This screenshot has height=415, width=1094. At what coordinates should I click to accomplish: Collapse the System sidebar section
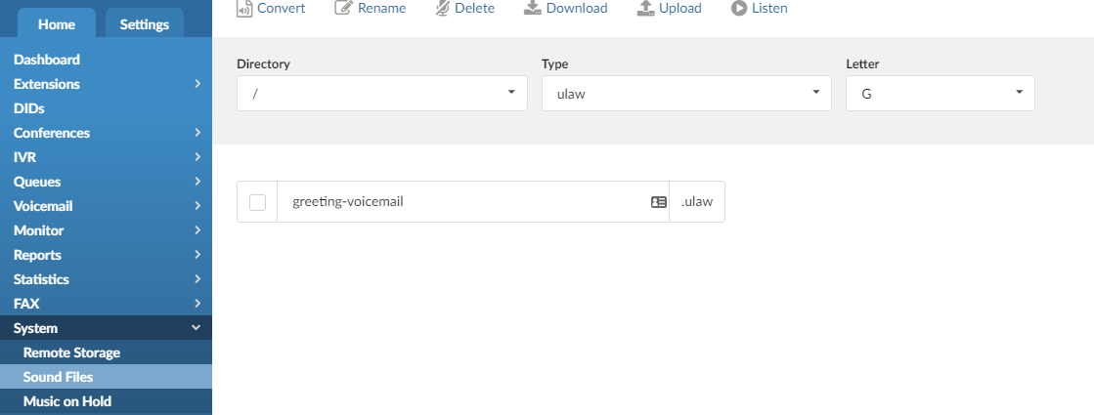(106, 328)
